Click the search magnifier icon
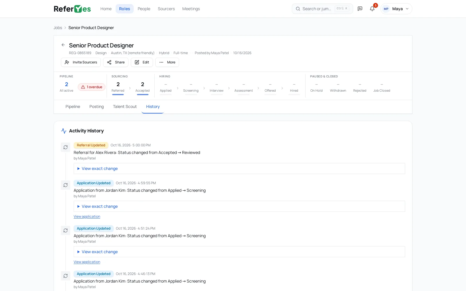Screen dimensions: 466x291 pyautogui.click(x=298, y=9)
